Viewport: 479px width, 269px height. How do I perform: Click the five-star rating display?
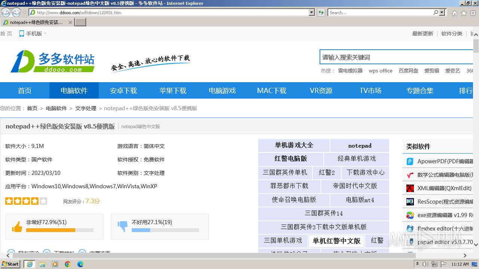pyautogui.click(x=26, y=201)
